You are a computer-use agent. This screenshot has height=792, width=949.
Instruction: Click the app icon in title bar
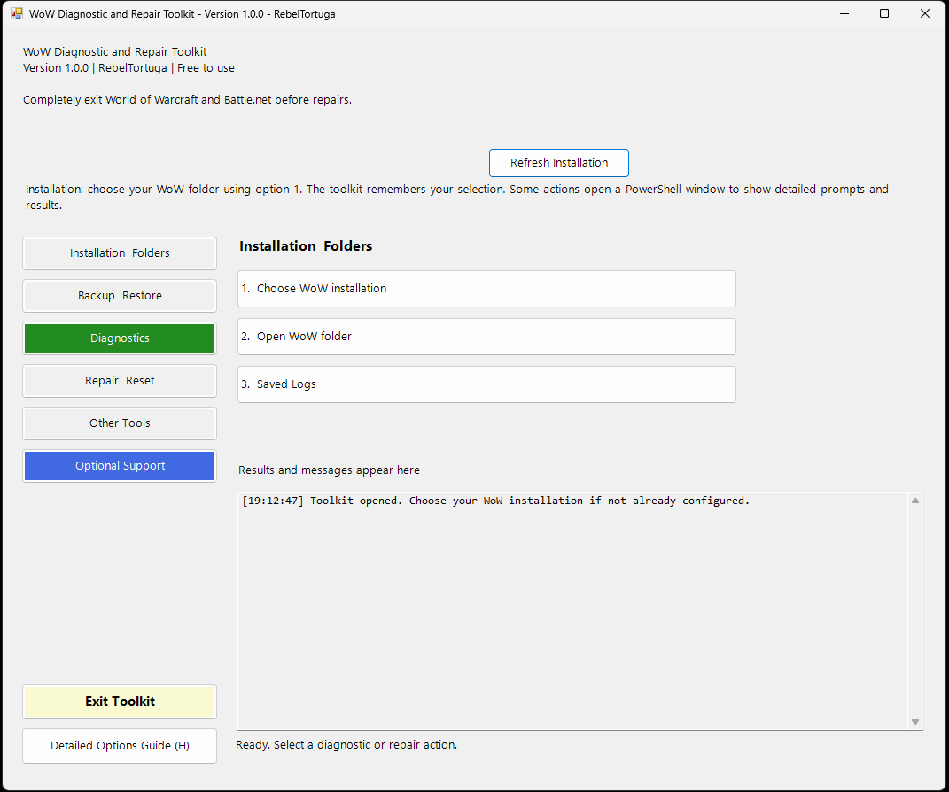(x=16, y=13)
